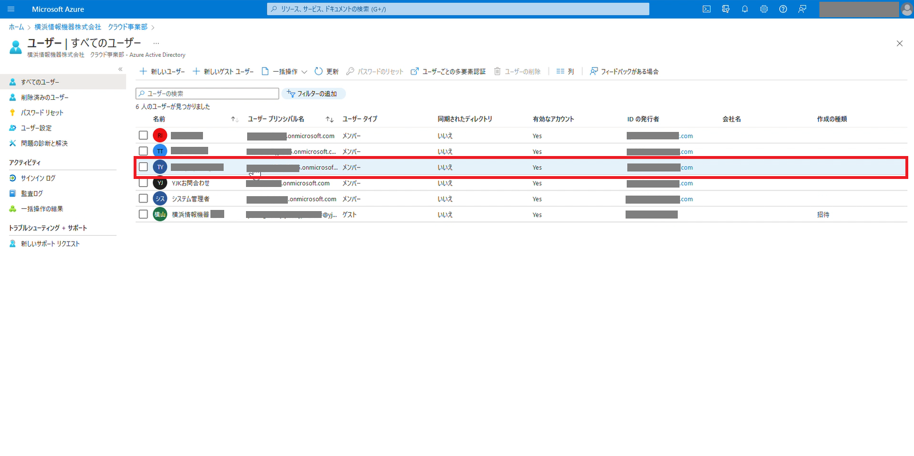Check the システム管理者 row checkbox
The height and width of the screenshot is (456, 914).
(143, 198)
